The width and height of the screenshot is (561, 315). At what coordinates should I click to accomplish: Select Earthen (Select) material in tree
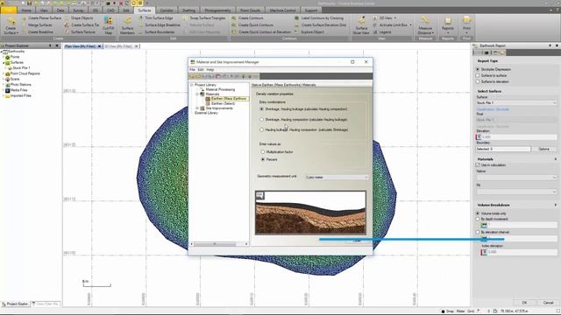coord(223,103)
